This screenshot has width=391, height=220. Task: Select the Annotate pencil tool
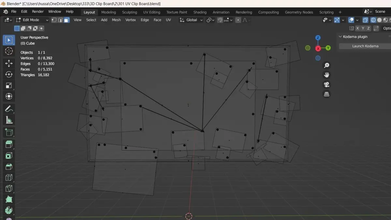[x=9, y=109]
